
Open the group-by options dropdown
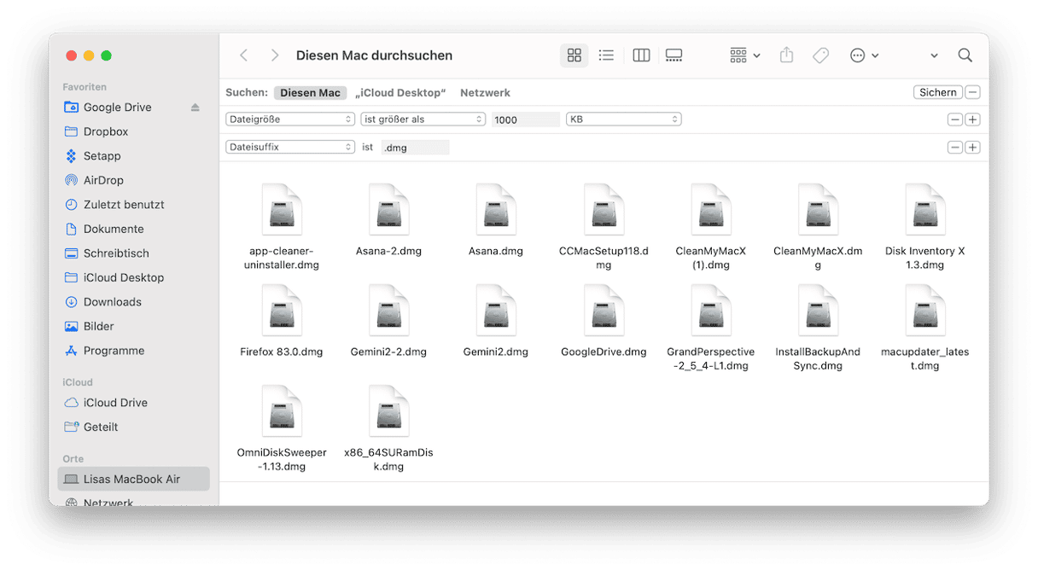(744, 55)
